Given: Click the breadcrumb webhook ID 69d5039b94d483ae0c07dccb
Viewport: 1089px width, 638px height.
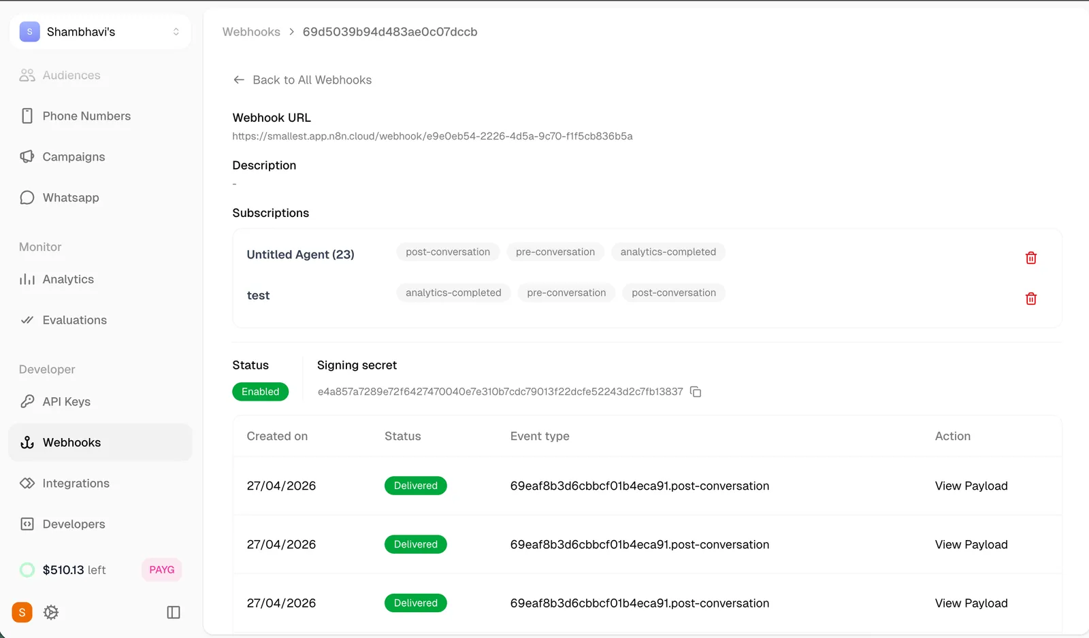Looking at the screenshot, I should 390,32.
